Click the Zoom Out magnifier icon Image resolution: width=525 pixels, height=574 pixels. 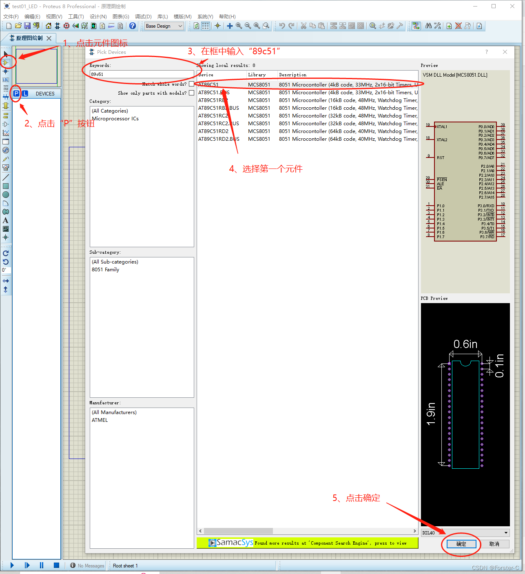tap(248, 26)
